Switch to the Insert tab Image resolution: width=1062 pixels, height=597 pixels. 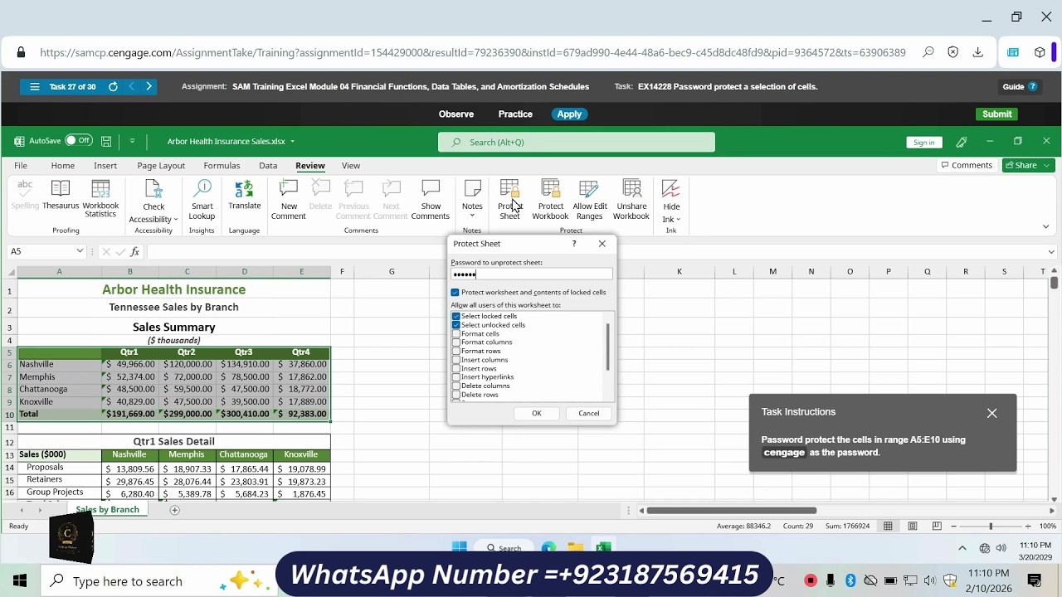coord(105,166)
